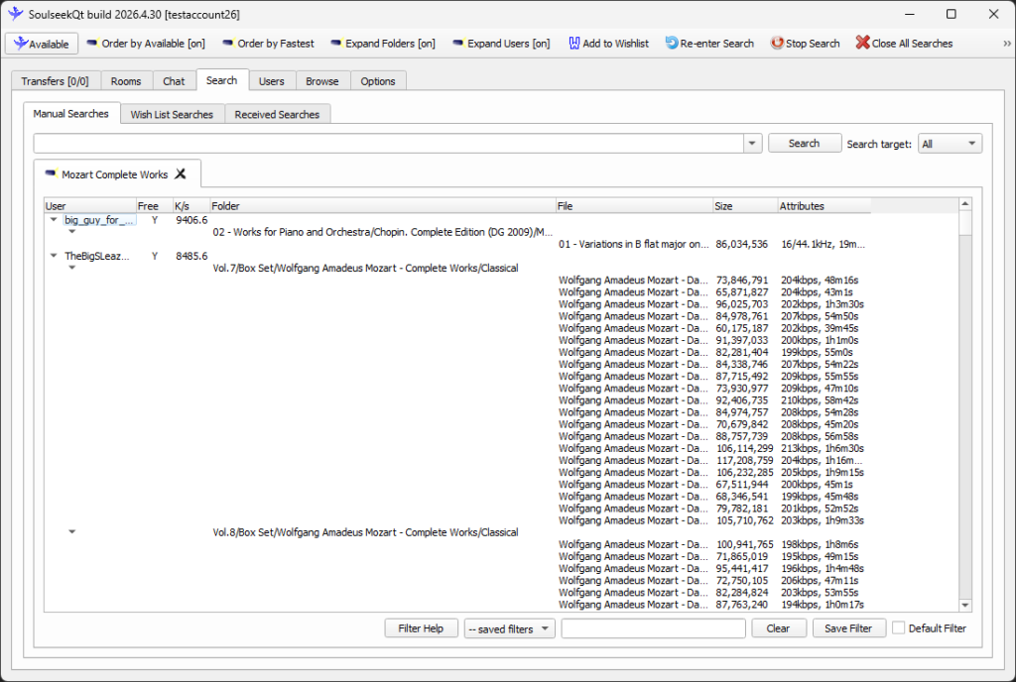Click the Close All Searches red X
This screenshot has width=1016, height=682.
coord(862,43)
